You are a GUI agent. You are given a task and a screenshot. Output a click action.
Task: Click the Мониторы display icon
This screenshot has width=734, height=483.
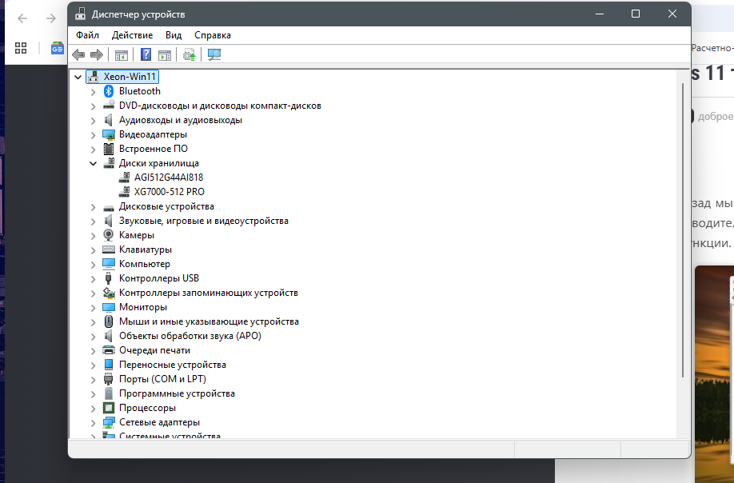coord(109,307)
